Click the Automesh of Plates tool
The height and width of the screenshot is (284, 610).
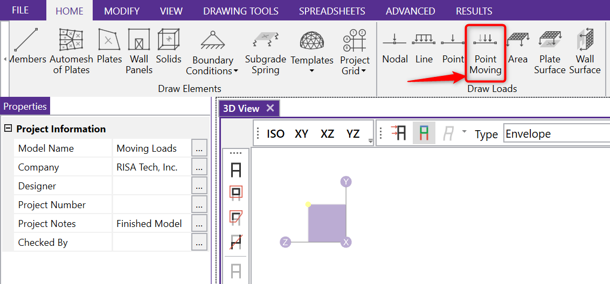[x=71, y=51]
